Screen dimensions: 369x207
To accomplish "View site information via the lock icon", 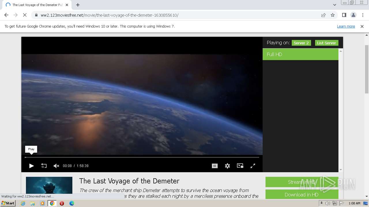I will 36,15.
